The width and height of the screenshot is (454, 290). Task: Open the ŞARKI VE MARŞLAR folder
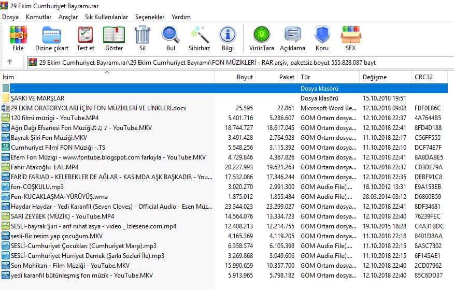tap(37, 98)
